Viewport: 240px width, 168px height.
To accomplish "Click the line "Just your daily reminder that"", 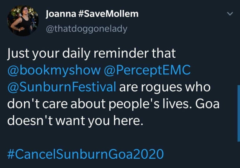I will point(91,54).
